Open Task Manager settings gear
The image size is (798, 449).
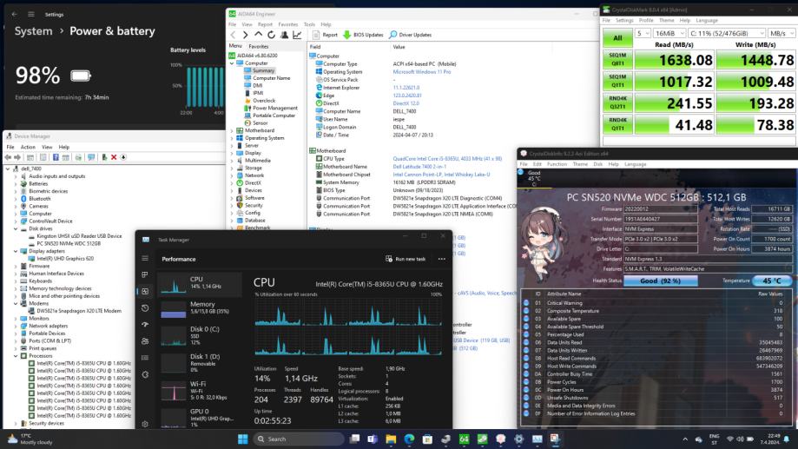click(x=145, y=424)
